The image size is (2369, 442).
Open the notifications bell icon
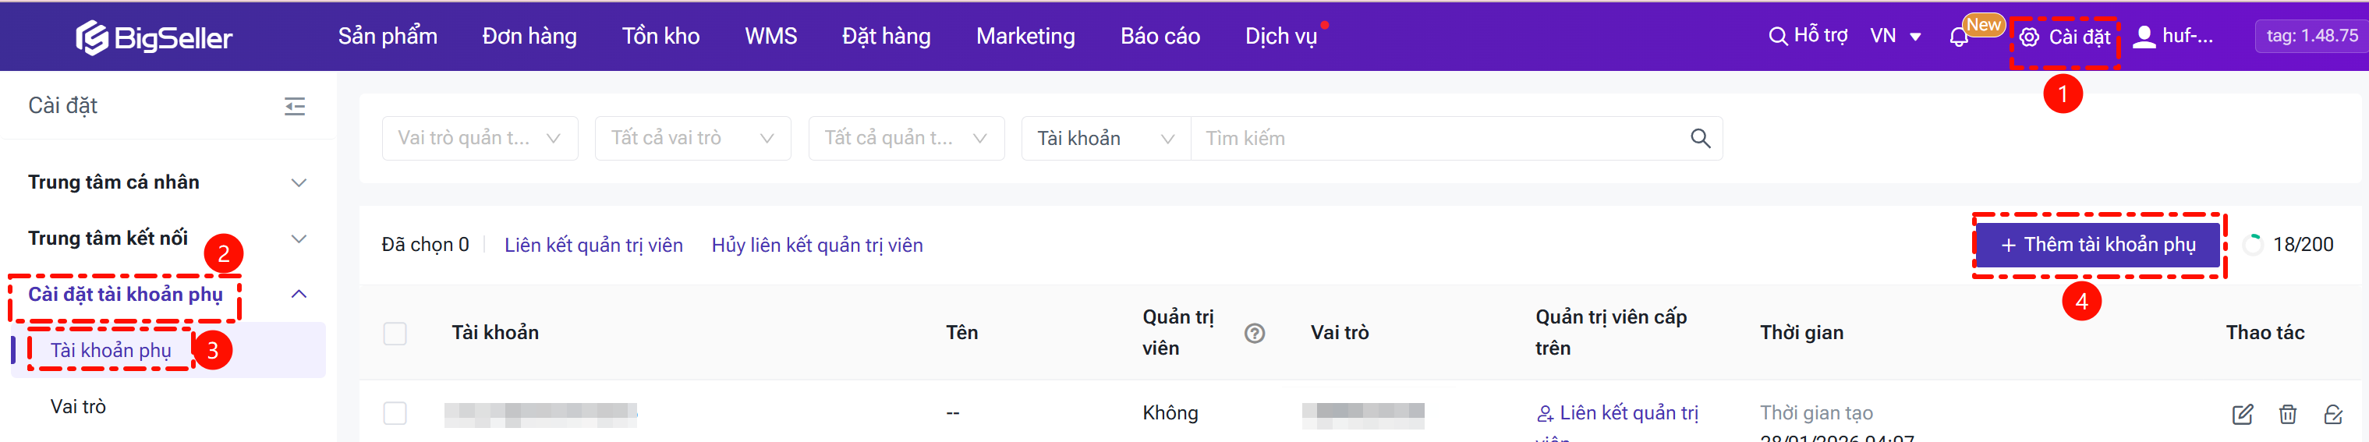tap(1958, 37)
